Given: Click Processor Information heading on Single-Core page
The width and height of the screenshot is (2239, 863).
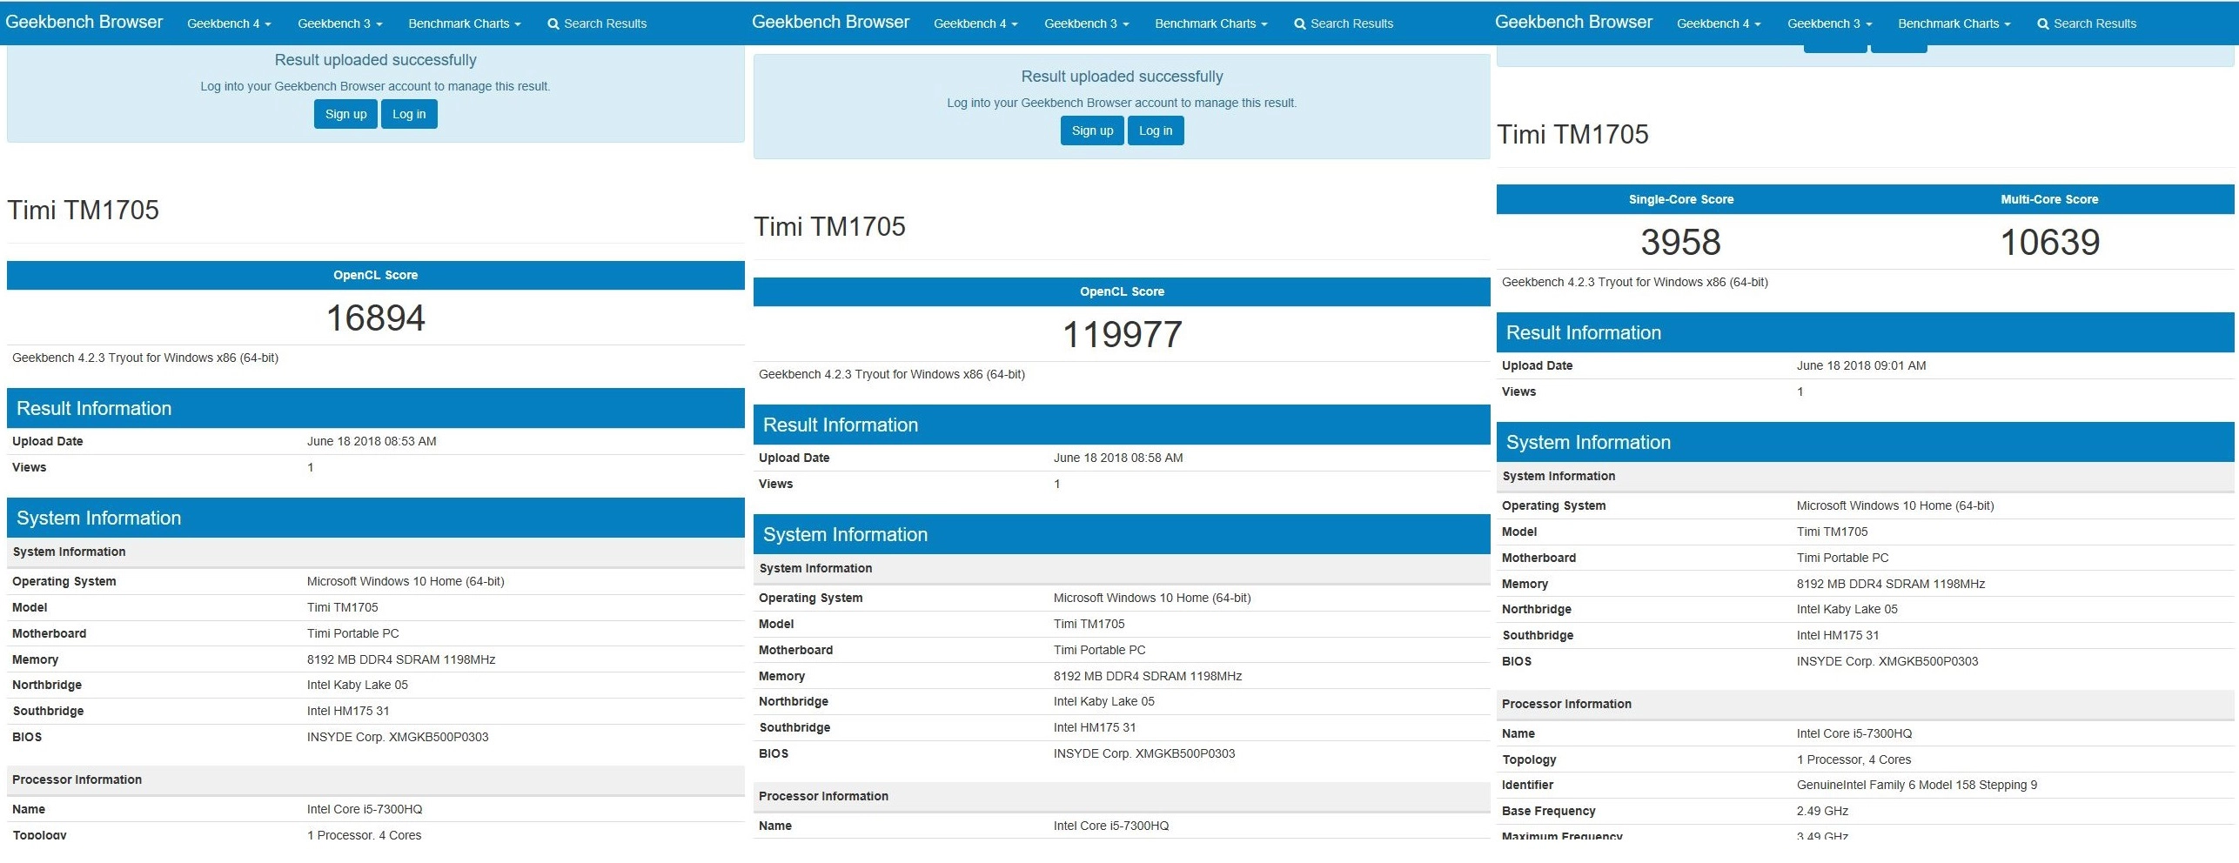Looking at the screenshot, I should pyautogui.click(x=1566, y=704).
